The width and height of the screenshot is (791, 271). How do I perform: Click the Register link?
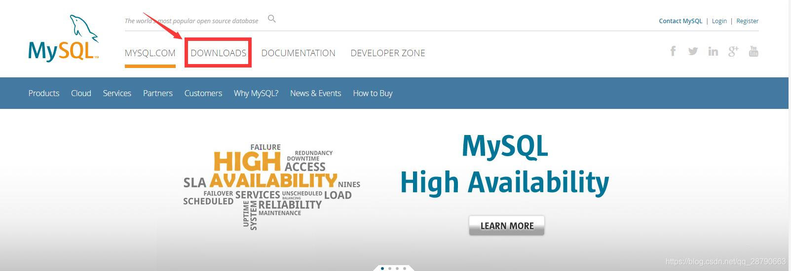coord(748,21)
